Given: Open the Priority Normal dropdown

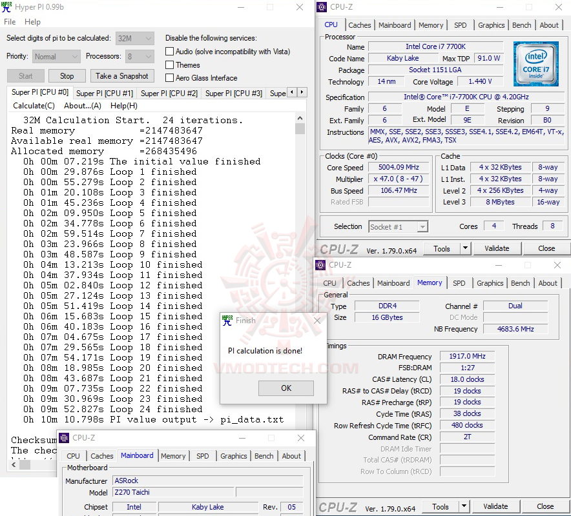Looking at the screenshot, I should pyautogui.click(x=56, y=56).
